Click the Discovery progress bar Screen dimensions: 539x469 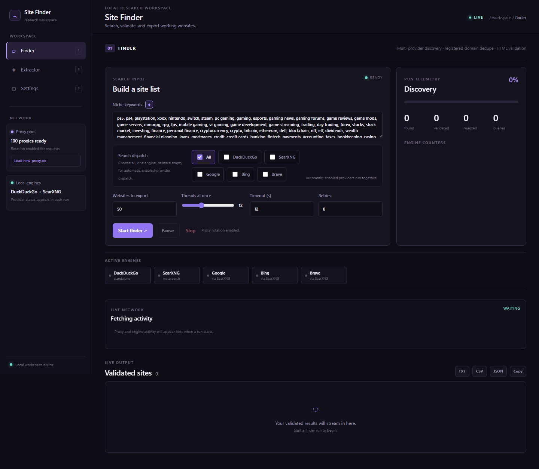pyautogui.click(x=461, y=102)
